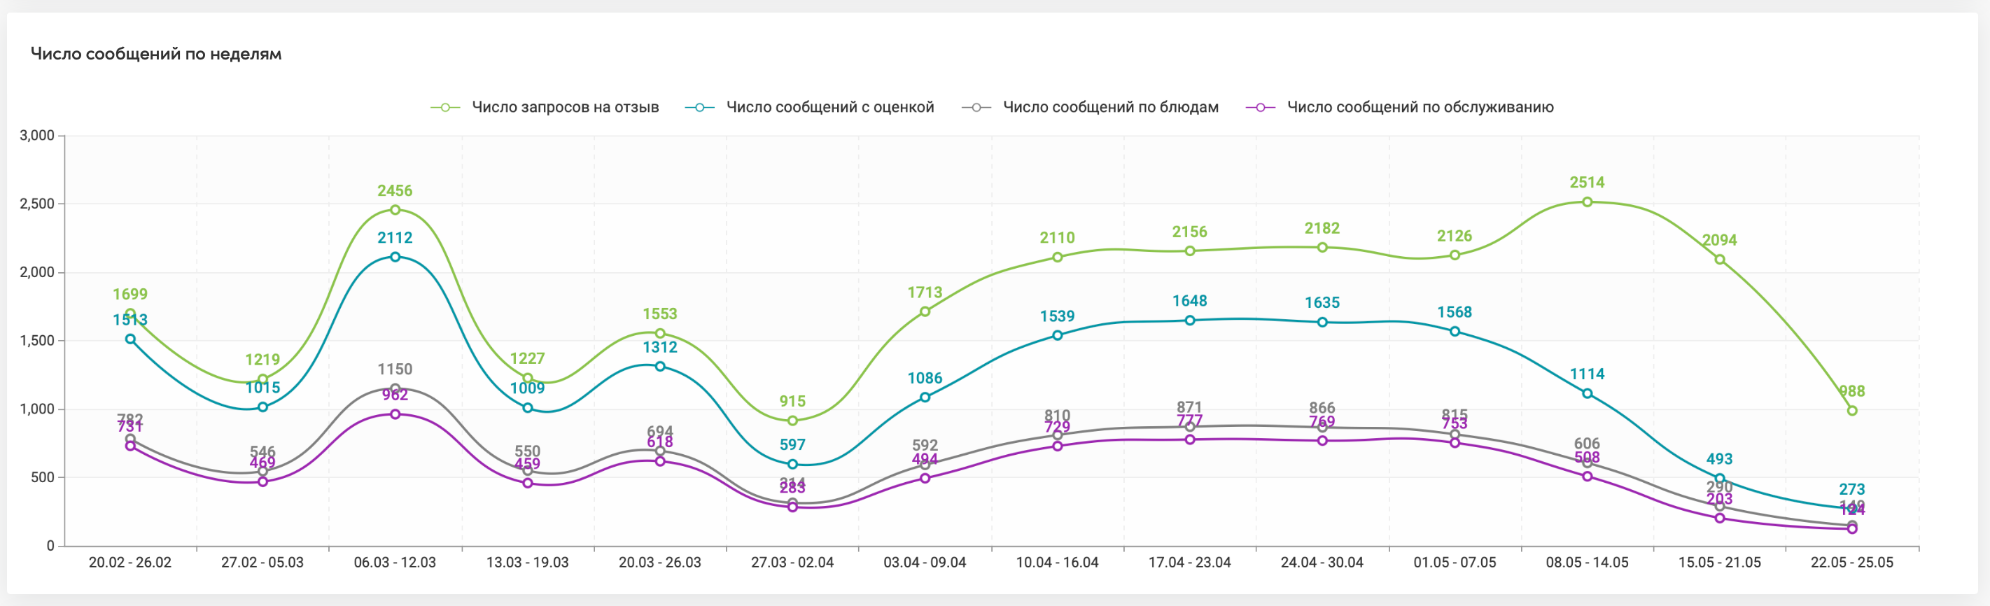Click the green value label '2126'

point(1455,237)
